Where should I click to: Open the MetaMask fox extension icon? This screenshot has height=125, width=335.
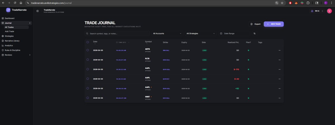[296, 3]
